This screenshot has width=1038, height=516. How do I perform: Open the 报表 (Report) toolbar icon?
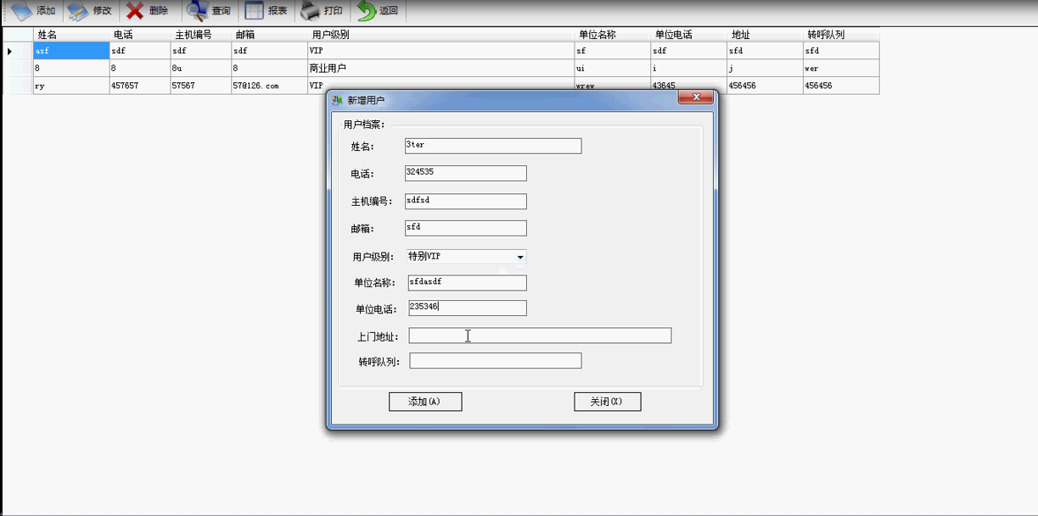pyautogui.click(x=253, y=11)
